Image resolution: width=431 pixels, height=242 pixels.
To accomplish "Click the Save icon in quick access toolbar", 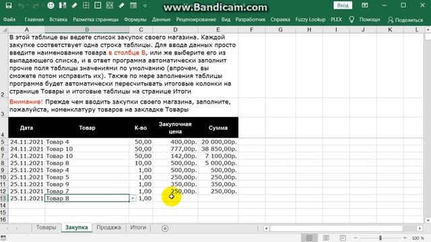I will click(9, 5).
